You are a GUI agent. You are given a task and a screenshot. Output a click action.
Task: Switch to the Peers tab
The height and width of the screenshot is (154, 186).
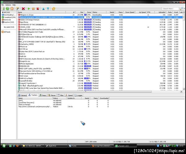coord(43,95)
